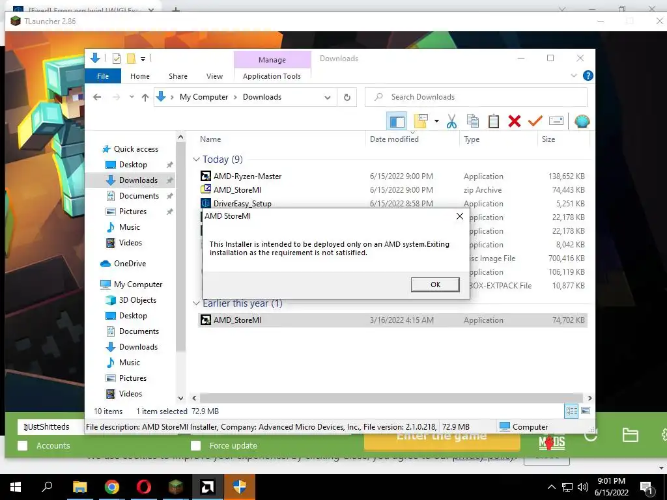The width and height of the screenshot is (667, 500).
Task: Open Minecraft TLauncher taskbar icon
Action: (x=176, y=487)
